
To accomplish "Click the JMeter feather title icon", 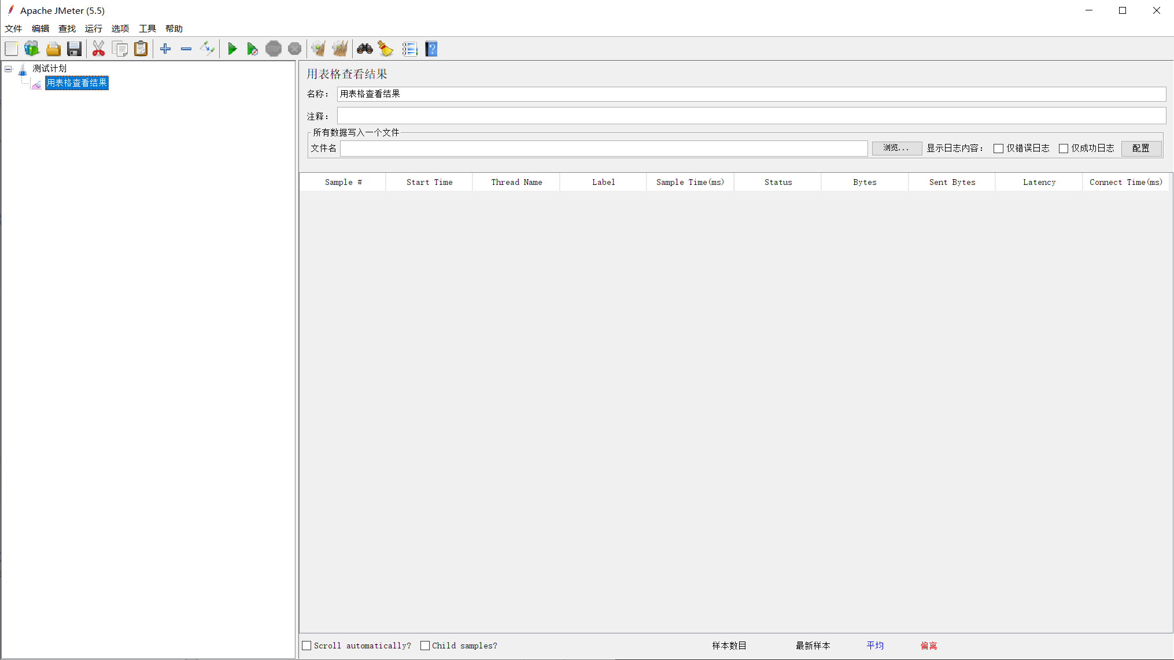I will coord(10,10).
